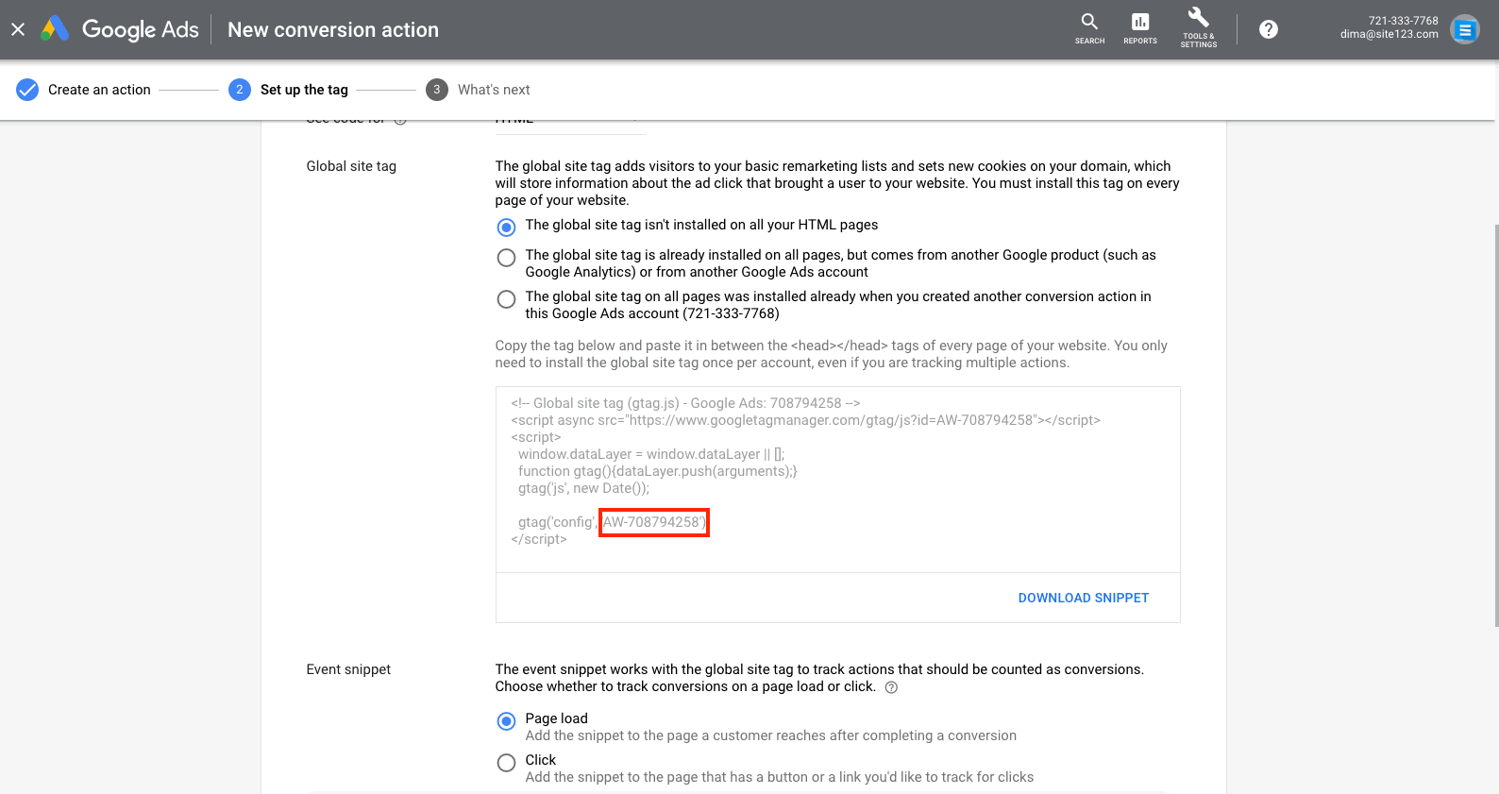This screenshot has width=1499, height=794.
Task: Click step 3 circle icon
Action: [436, 90]
